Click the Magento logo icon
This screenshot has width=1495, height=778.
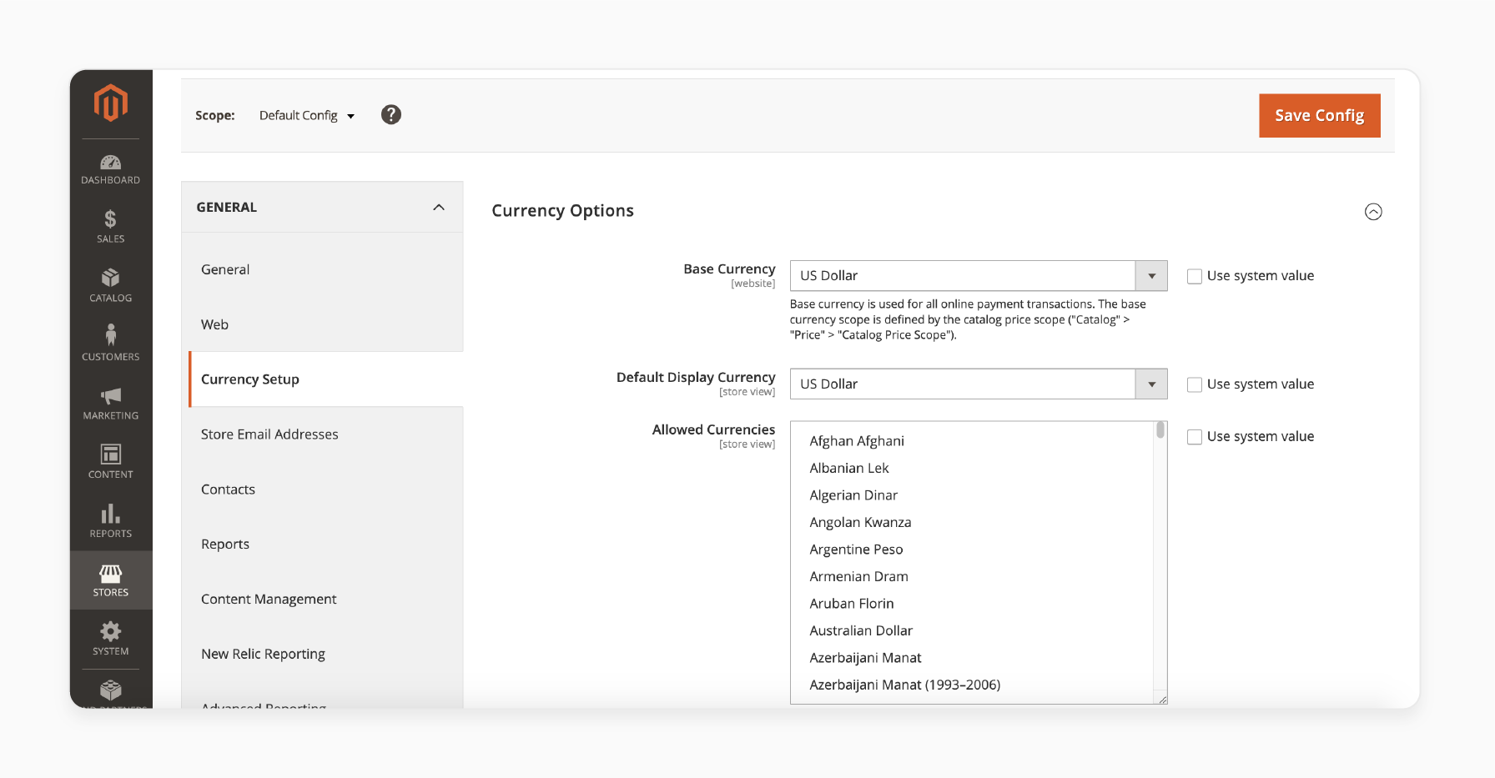111,103
